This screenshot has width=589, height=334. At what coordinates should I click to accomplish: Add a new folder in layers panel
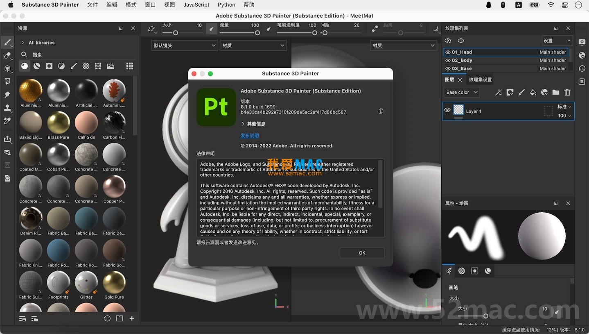(556, 92)
